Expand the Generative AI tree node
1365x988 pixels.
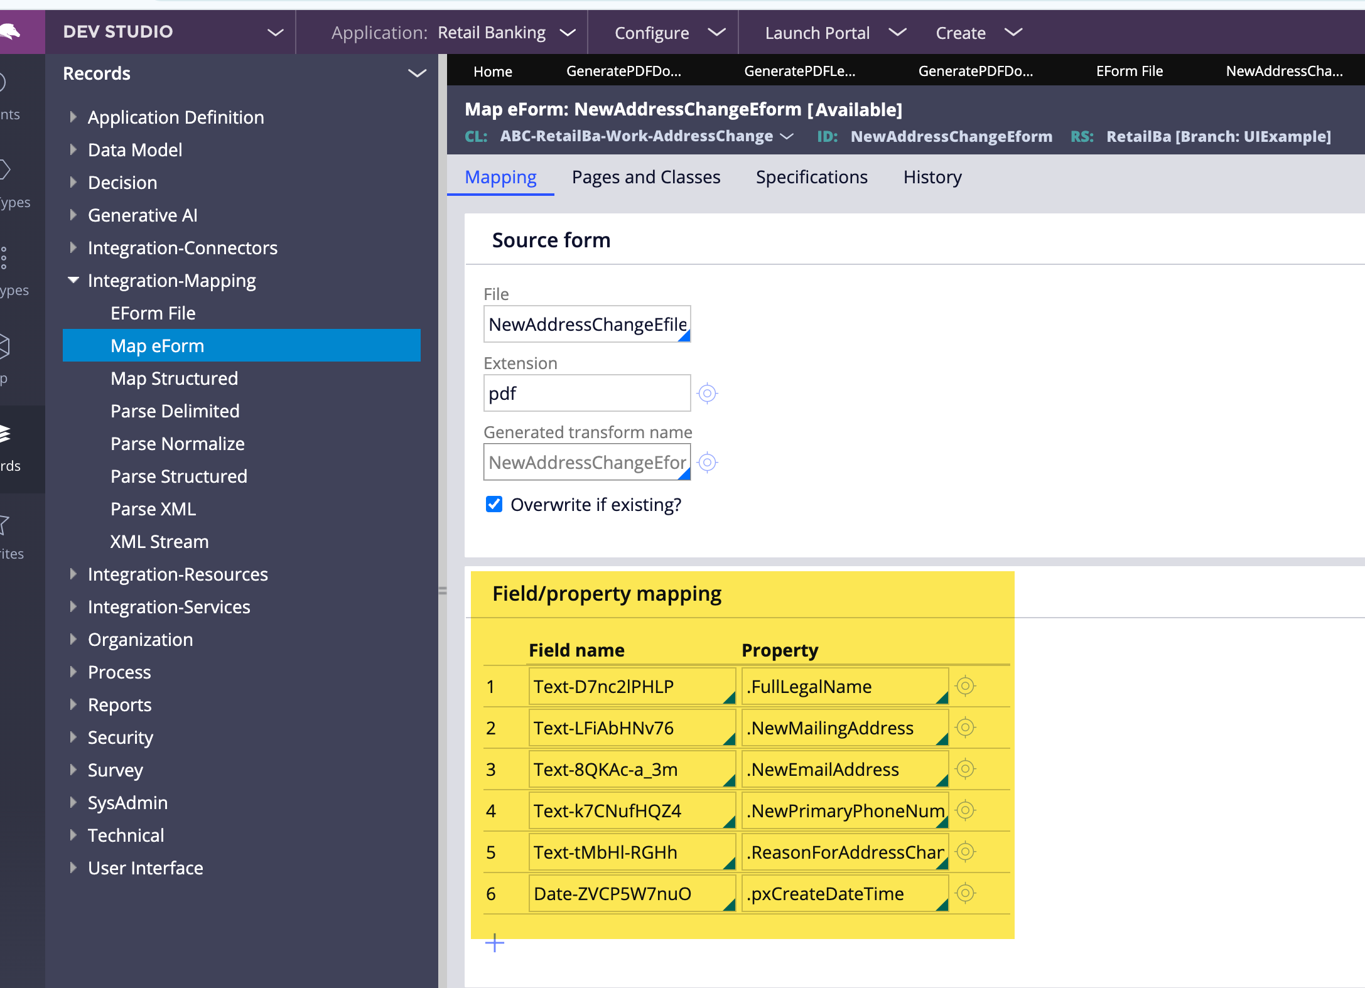(x=73, y=215)
